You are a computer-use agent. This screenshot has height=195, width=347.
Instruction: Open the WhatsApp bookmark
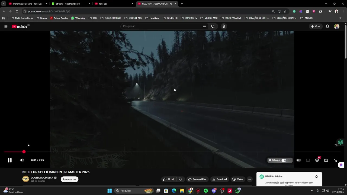78,18
